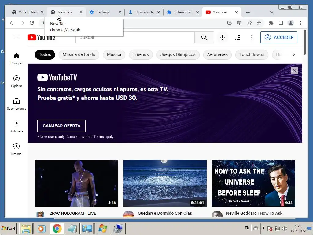Click the forward navigation arrow

click(22, 23)
